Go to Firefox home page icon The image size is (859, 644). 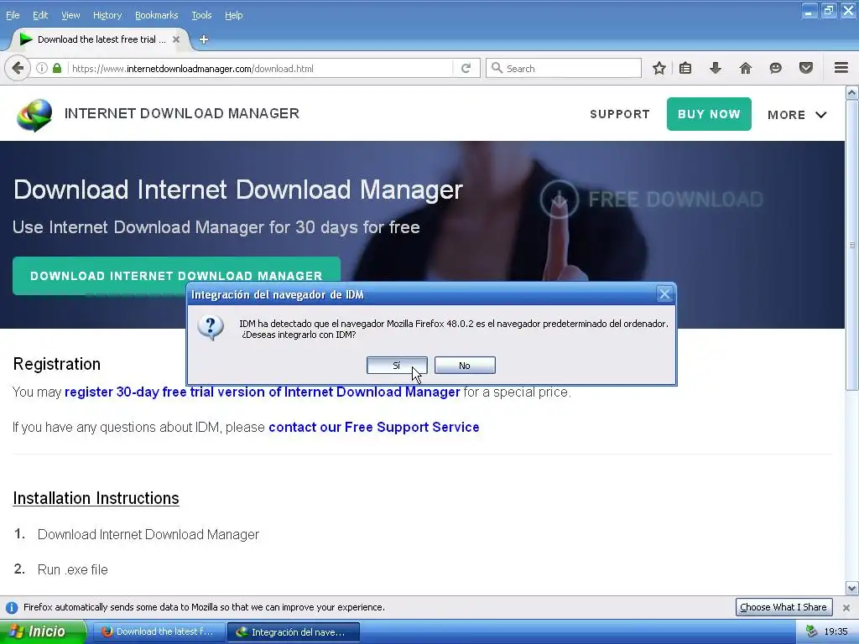pos(746,69)
